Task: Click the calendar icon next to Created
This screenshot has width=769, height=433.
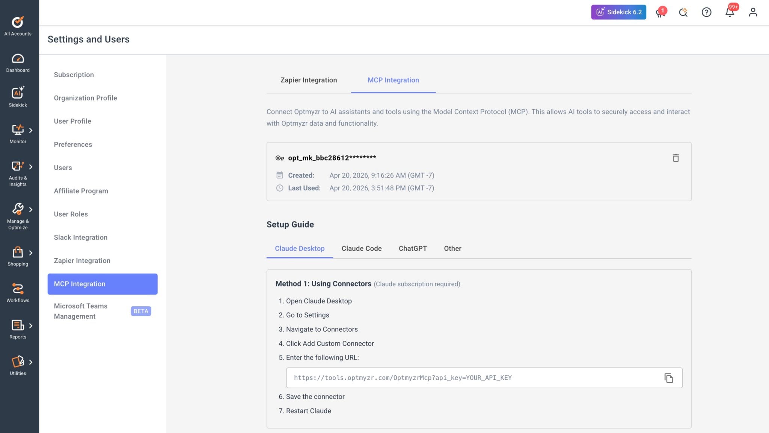Action: [x=280, y=175]
